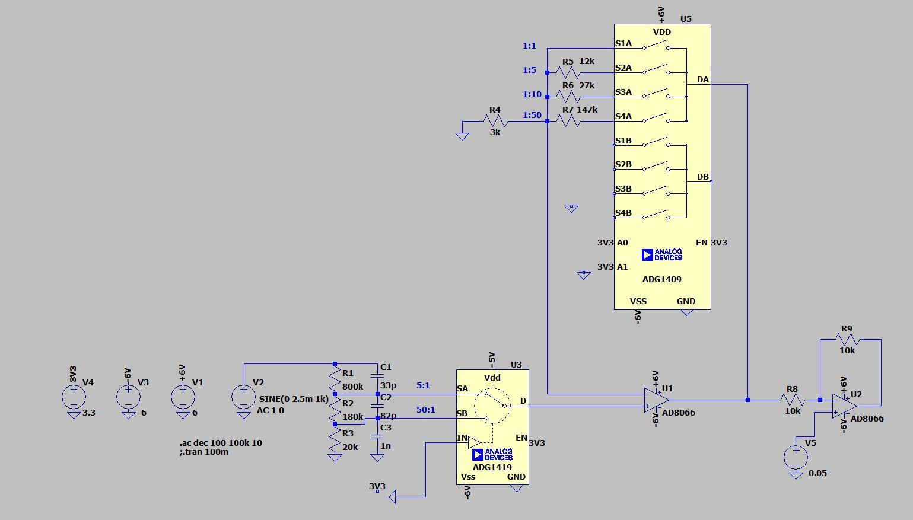Click the SA/SB selector switch in U3
This screenshot has width=913, height=520.
(x=492, y=406)
